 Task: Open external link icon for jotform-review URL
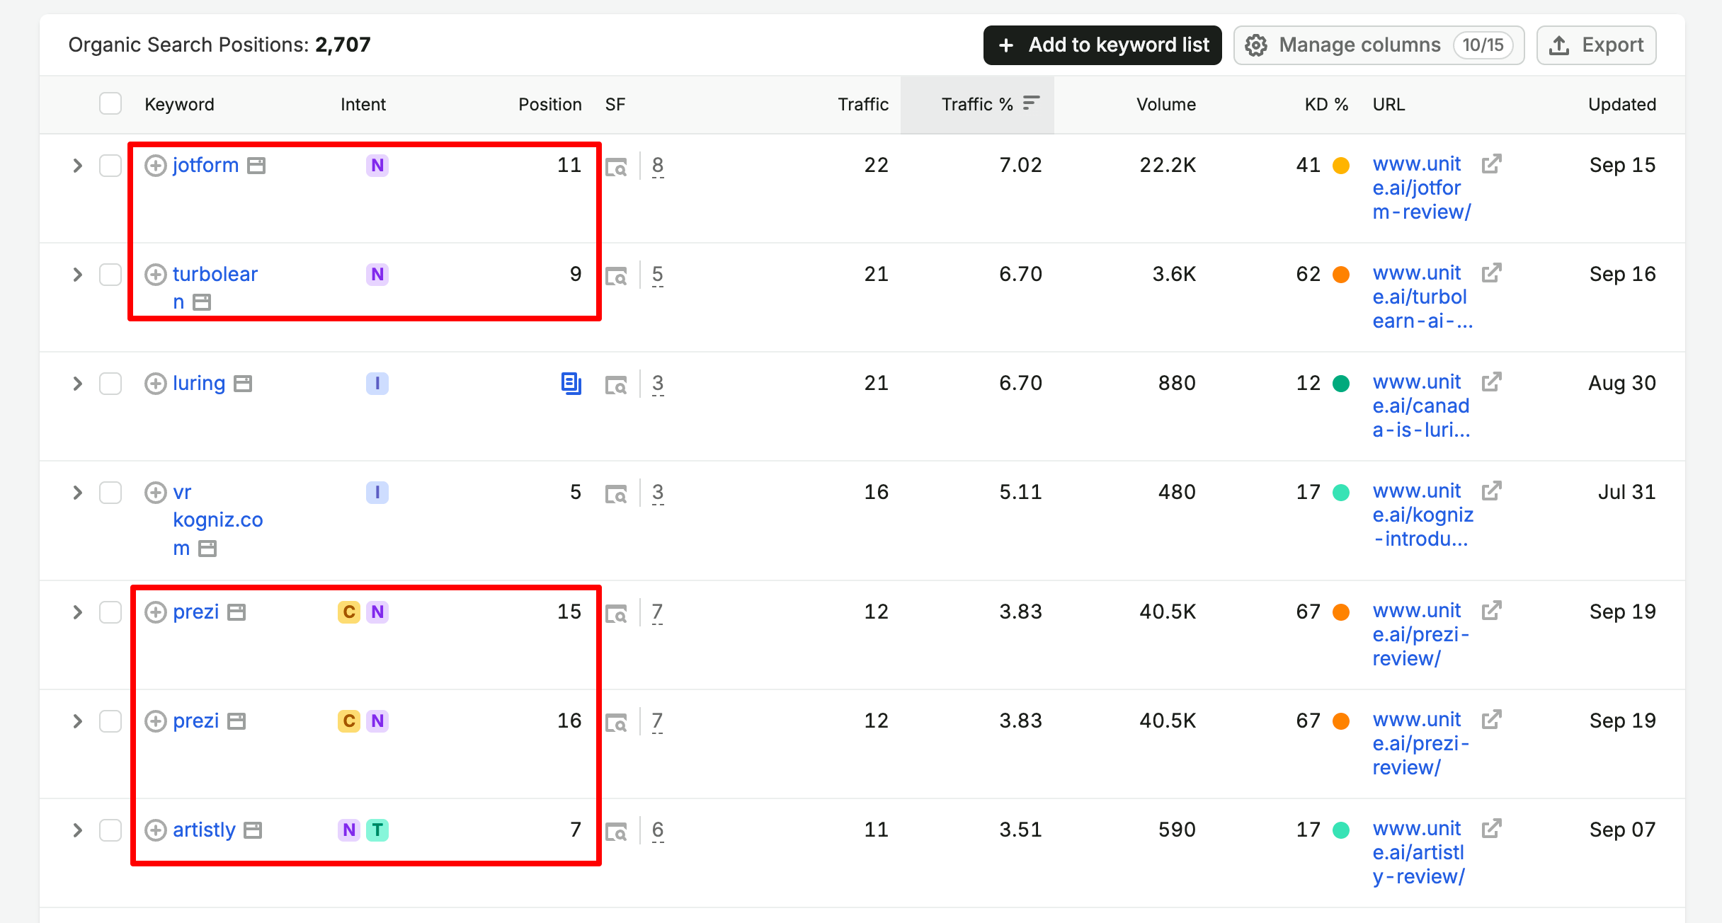pos(1492,164)
